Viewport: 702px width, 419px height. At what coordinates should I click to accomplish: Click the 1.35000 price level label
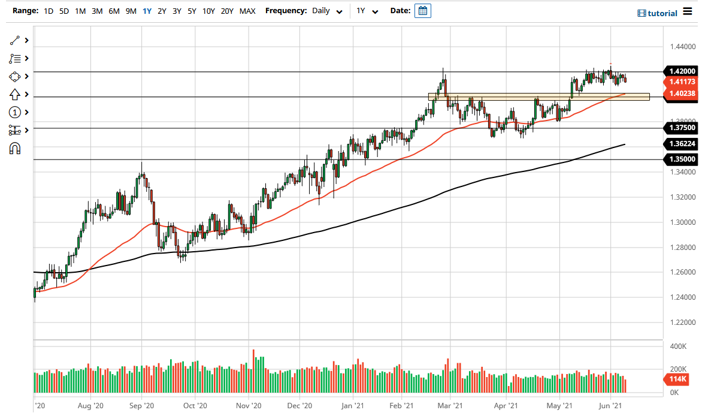pyautogui.click(x=682, y=159)
